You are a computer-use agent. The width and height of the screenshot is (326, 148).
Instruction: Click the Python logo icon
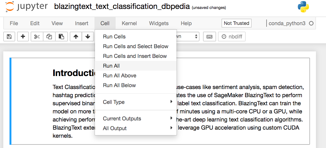pos(303,7)
